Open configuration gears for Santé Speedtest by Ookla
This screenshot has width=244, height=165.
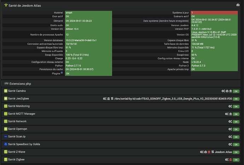tap(230, 144)
